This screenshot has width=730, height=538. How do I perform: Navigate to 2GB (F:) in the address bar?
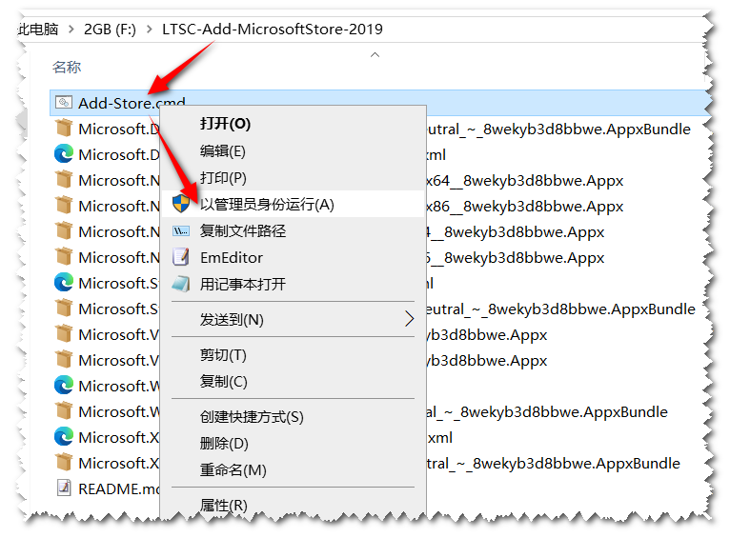(x=110, y=29)
